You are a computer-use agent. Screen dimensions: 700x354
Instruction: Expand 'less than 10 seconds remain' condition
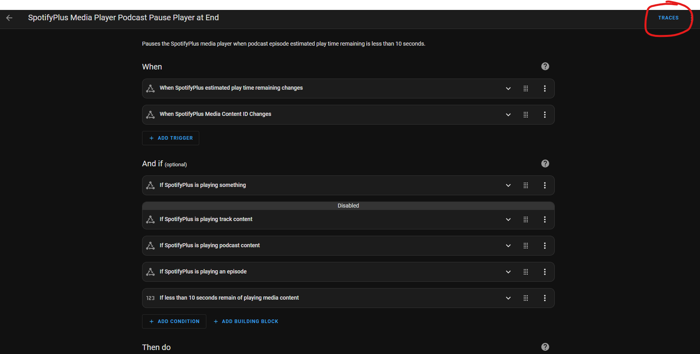click(x=508, y=298)
